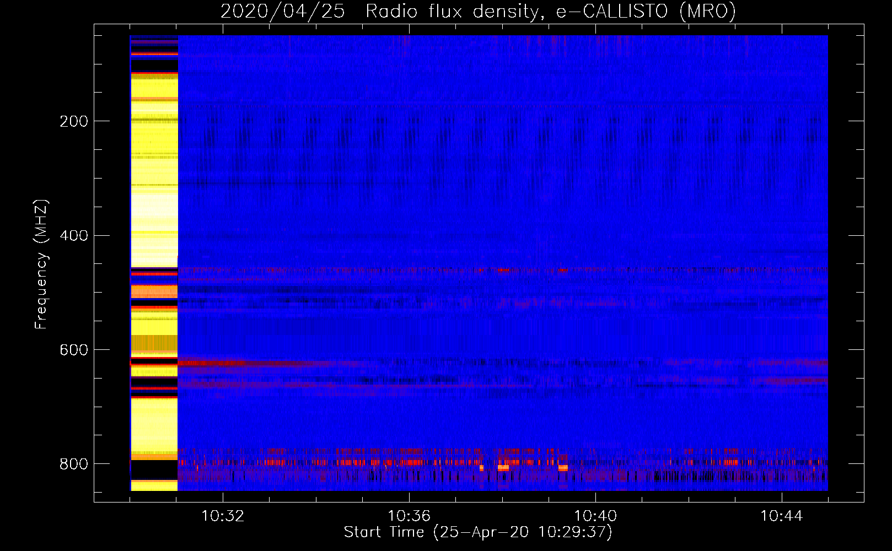Click the 10:44 time tick label
The height and width of the screenshot is (551, 892).
click(782, 516)
